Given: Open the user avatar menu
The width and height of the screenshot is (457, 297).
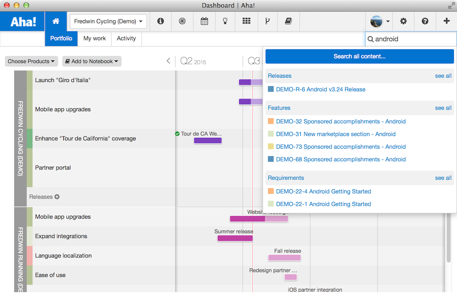Looking at the screenshot, I should click(380, 21).
